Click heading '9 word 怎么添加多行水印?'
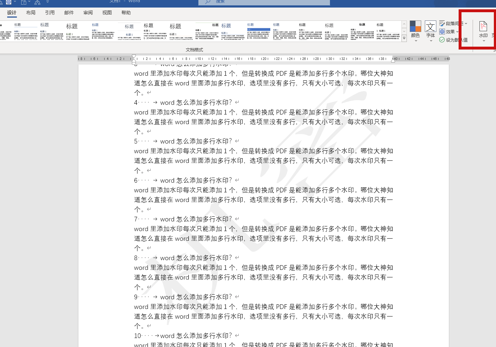 [x=183, y=297]
